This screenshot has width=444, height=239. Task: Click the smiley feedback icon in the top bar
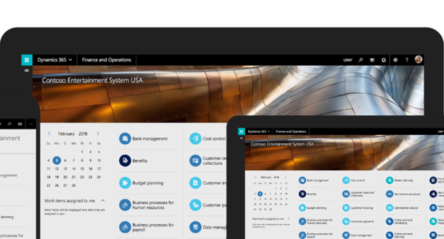point(384,60)
